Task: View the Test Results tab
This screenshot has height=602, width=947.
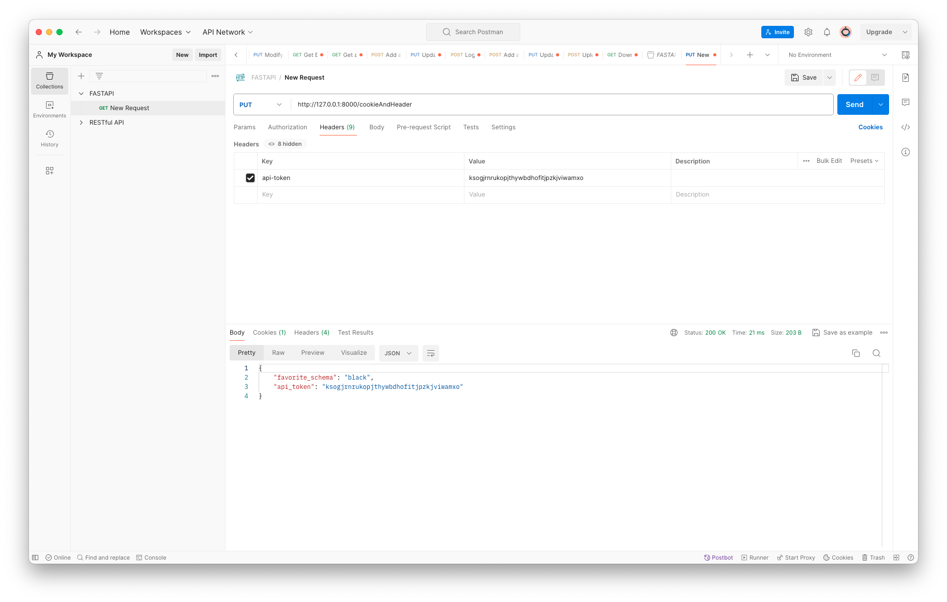Action: point(355,333)
